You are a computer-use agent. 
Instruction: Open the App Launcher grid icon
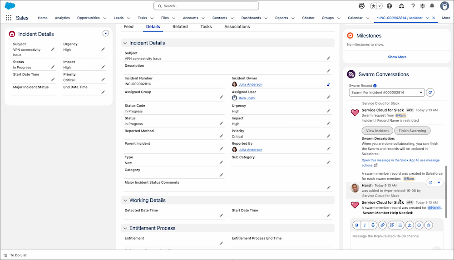point(9,18)
